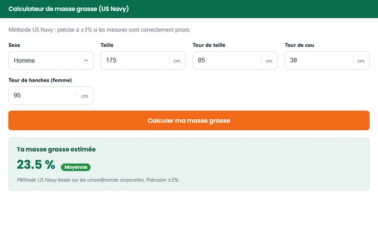Click the italic note under the result
Screen dimensions: 378x236
click(98, 180)
